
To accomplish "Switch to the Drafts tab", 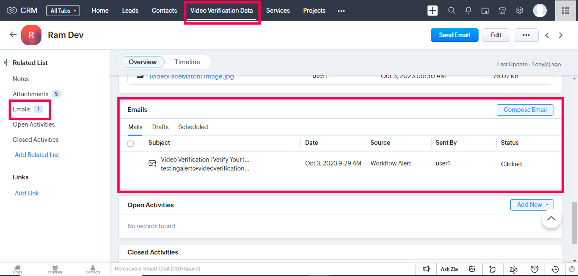I will [x=160, y=127].
